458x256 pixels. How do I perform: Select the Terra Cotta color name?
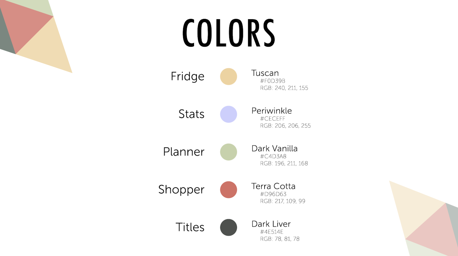[273, 186]
